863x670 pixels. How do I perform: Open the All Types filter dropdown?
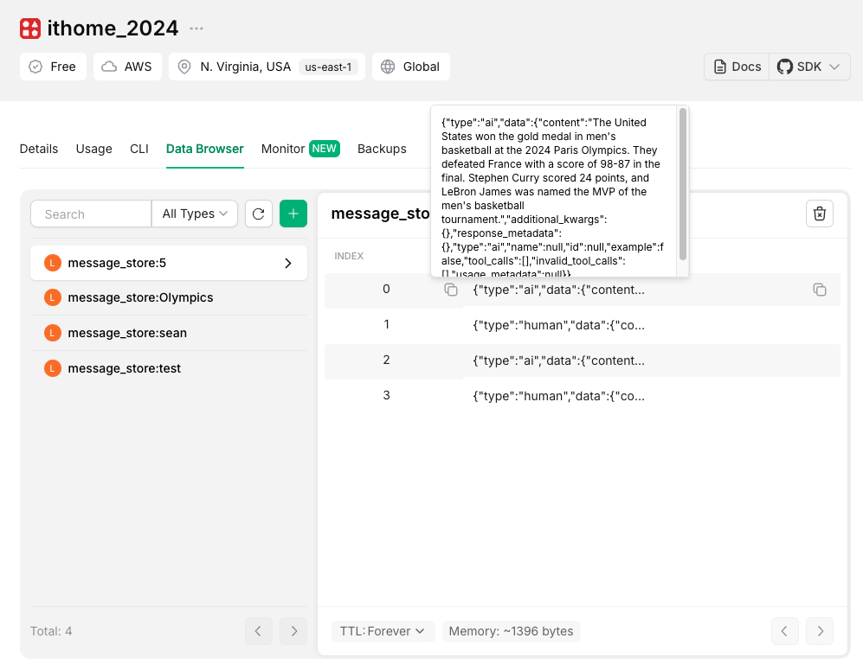pyautogui.click(x=195, y=214)
